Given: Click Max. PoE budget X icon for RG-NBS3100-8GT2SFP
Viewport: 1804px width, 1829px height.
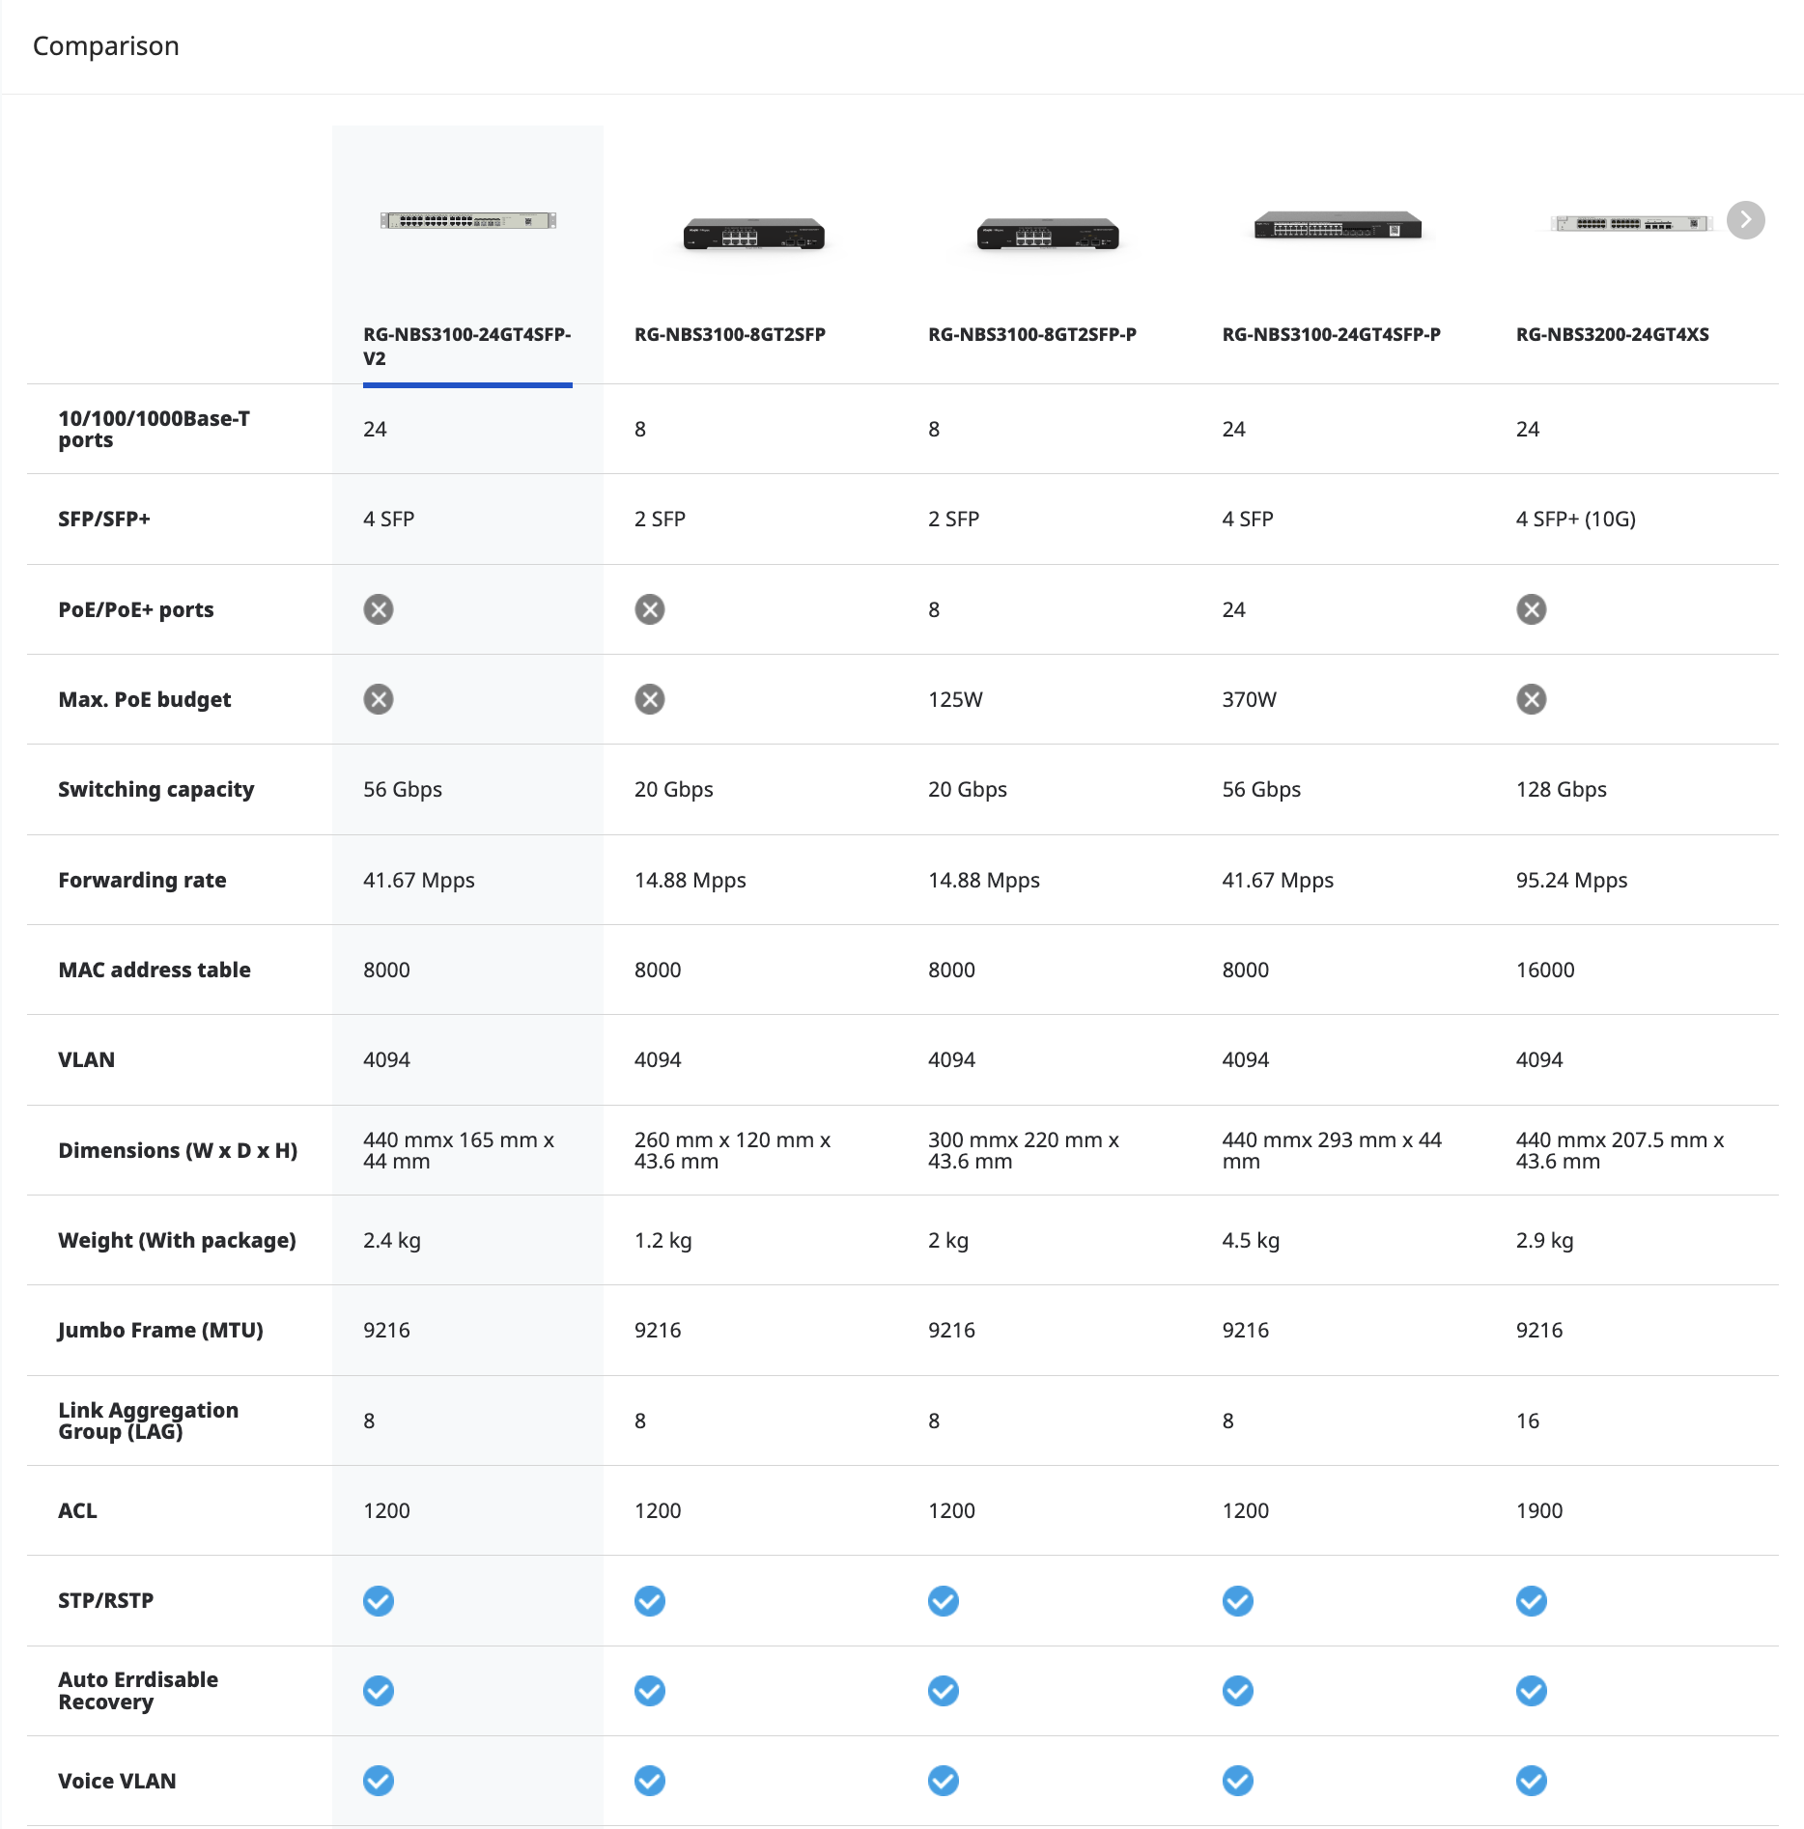Looking at the screenshot, I should (x=650, y=699).
